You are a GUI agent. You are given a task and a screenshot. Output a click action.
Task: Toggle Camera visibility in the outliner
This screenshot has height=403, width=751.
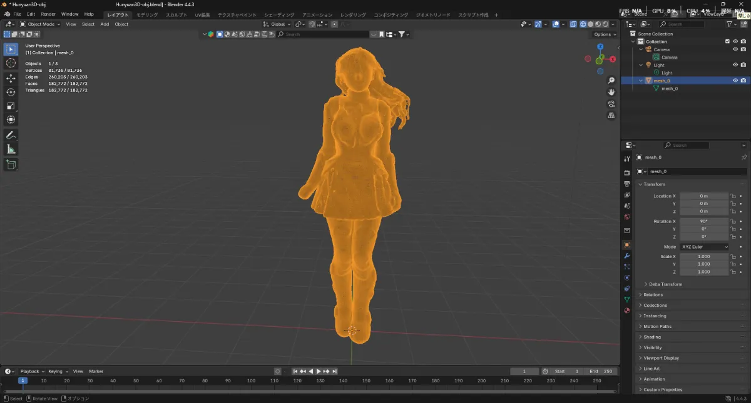click(735, 49)
